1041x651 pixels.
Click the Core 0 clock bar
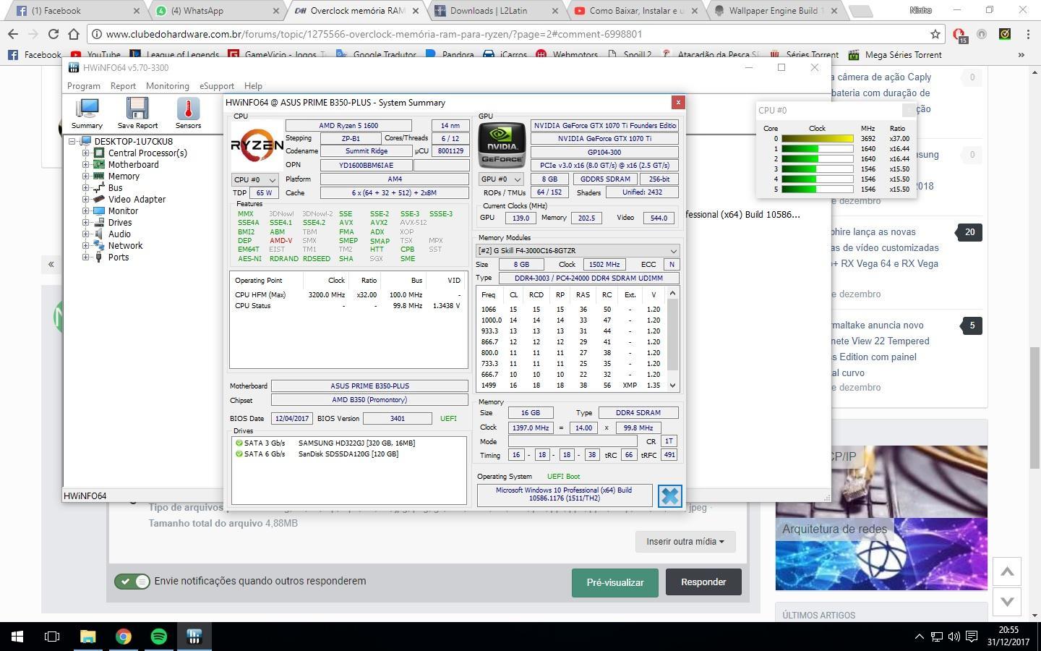(x=817, y=138)
